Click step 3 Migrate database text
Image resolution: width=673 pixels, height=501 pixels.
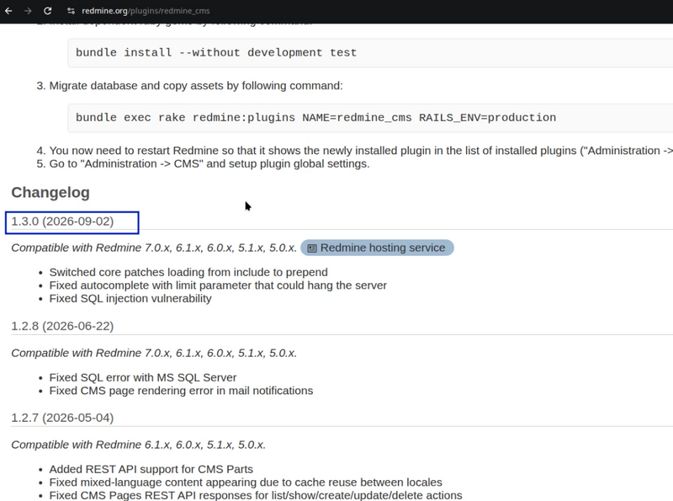196,86
